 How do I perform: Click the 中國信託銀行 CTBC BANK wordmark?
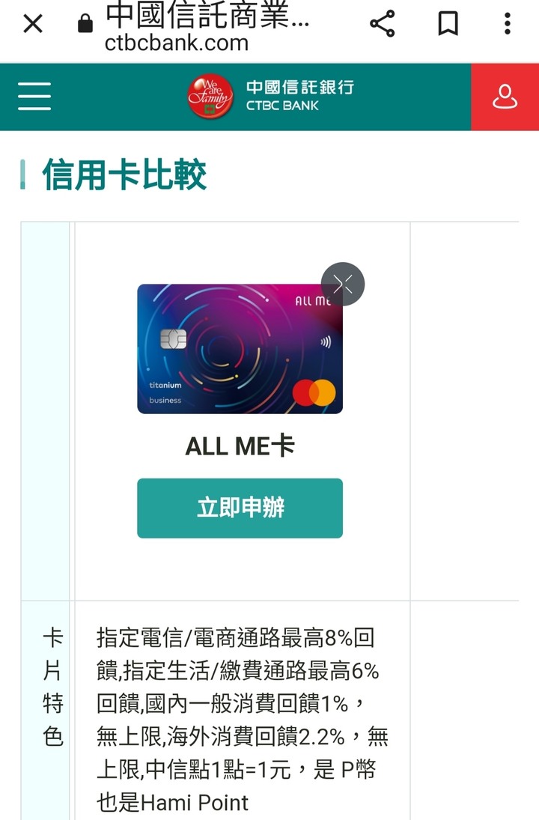pyautogui.click(x=300, y=96)
